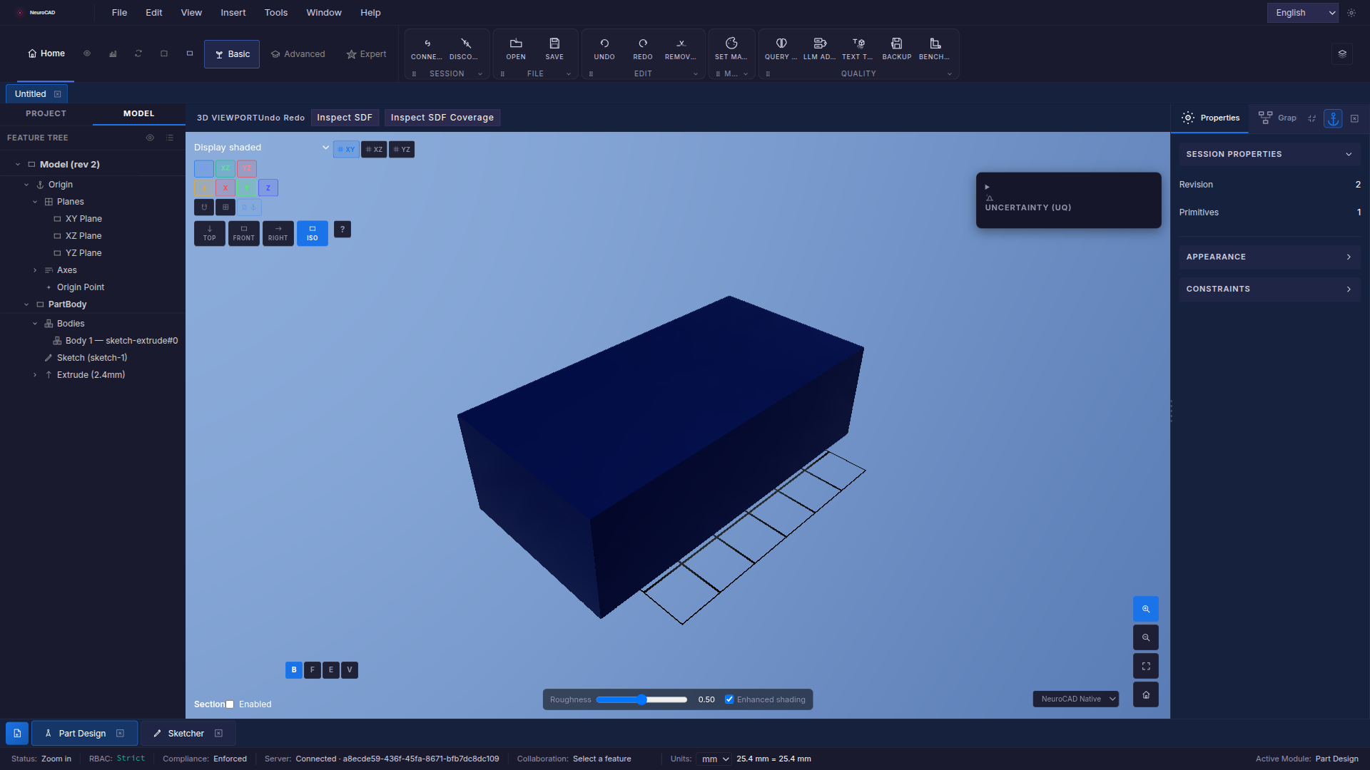Uncheck Enhanced shading checkbox
The height and width of the screenshot is (770, 1370).
(x=729, y=699)
